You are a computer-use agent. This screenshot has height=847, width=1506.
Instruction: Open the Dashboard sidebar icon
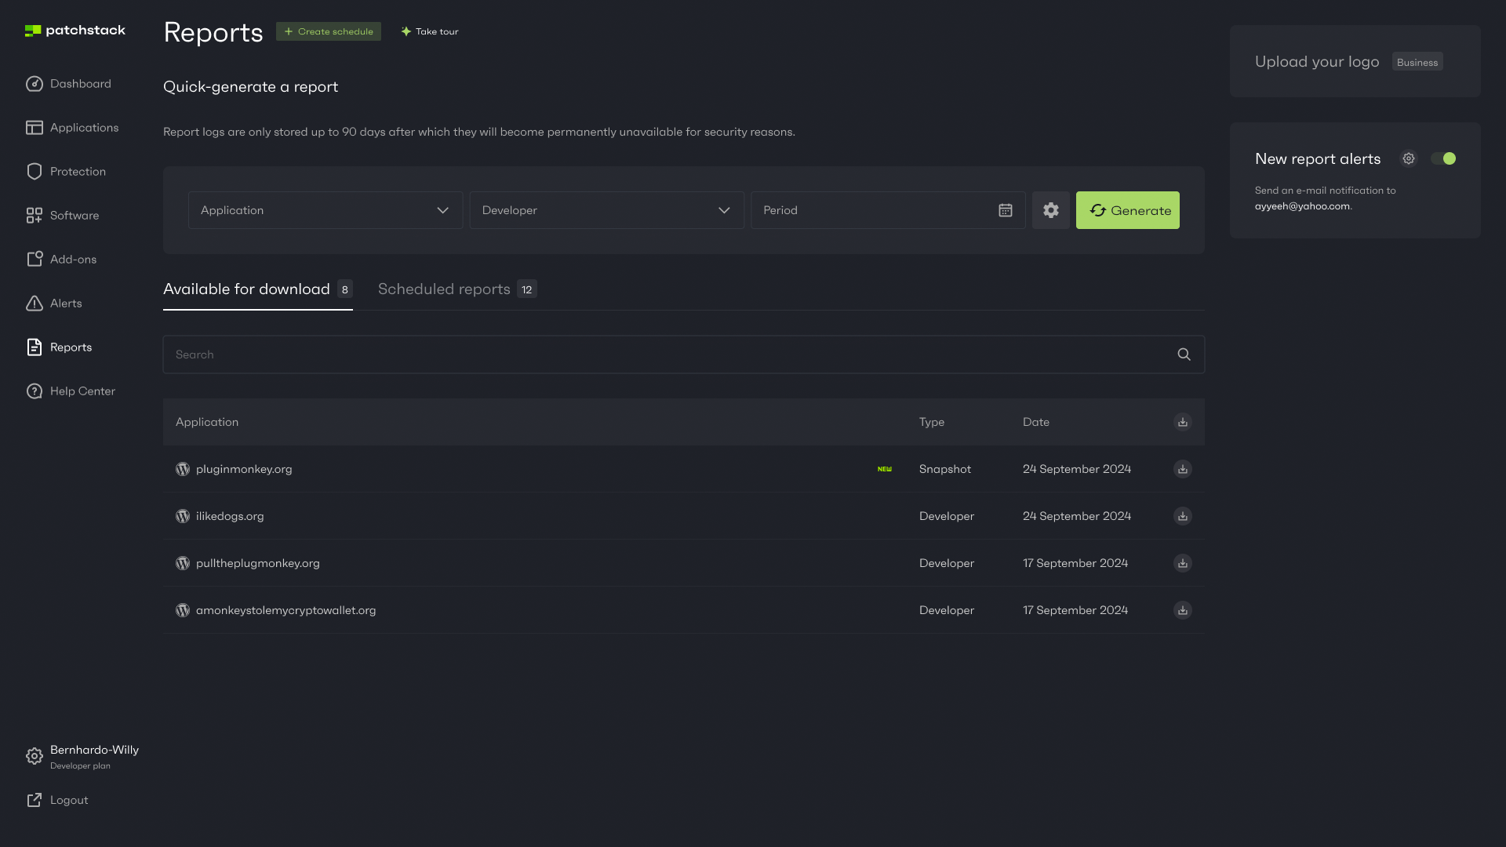coord(35,84)
